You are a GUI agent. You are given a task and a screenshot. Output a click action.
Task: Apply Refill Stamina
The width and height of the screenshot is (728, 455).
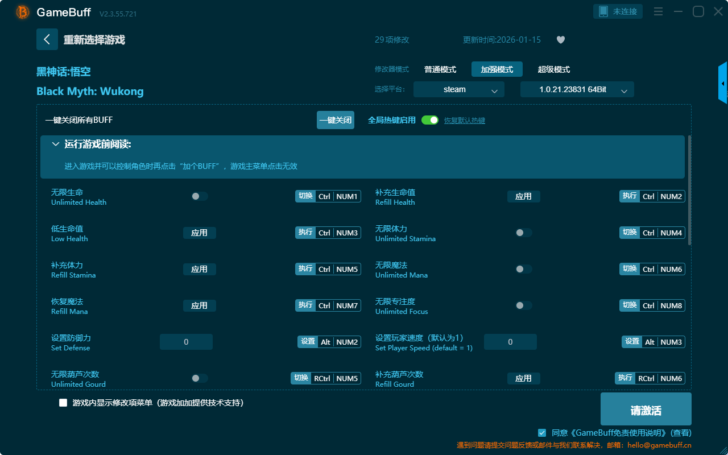[200, 269]
